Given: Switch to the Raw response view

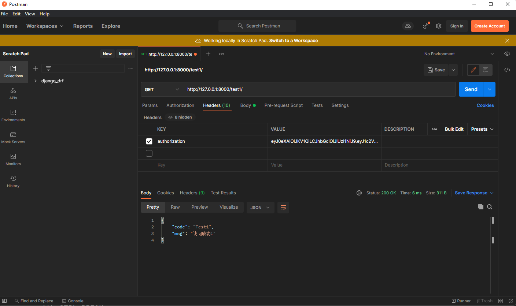Looking at the screenshot, I should click(175, 207).
